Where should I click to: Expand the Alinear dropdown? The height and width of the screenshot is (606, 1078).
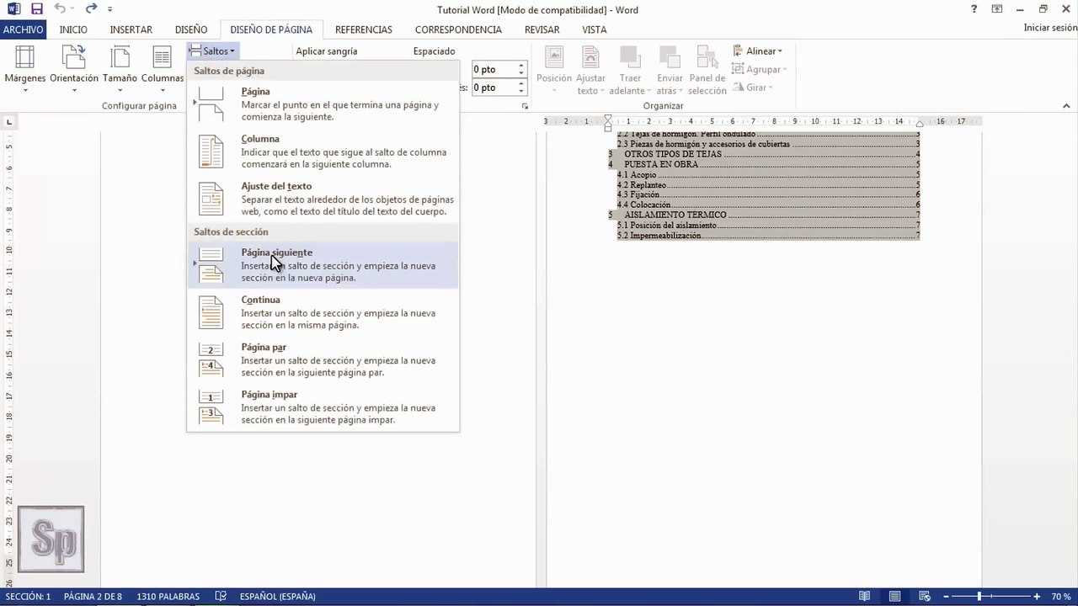click(758, 51)
